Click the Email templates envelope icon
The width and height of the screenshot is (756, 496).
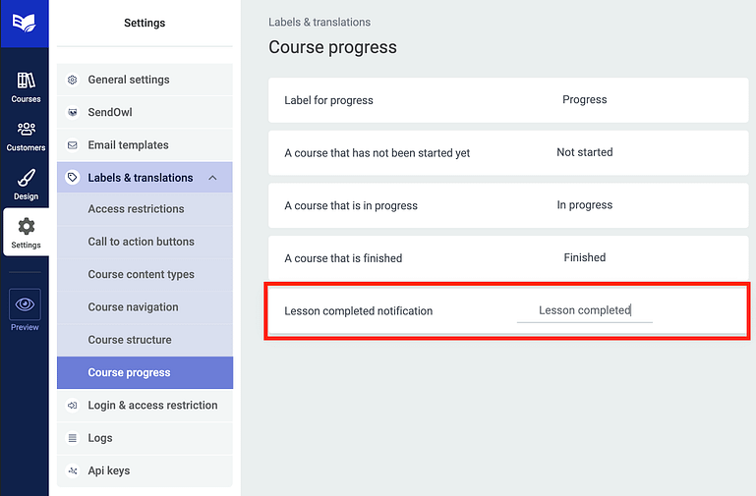tap(72, 145)
